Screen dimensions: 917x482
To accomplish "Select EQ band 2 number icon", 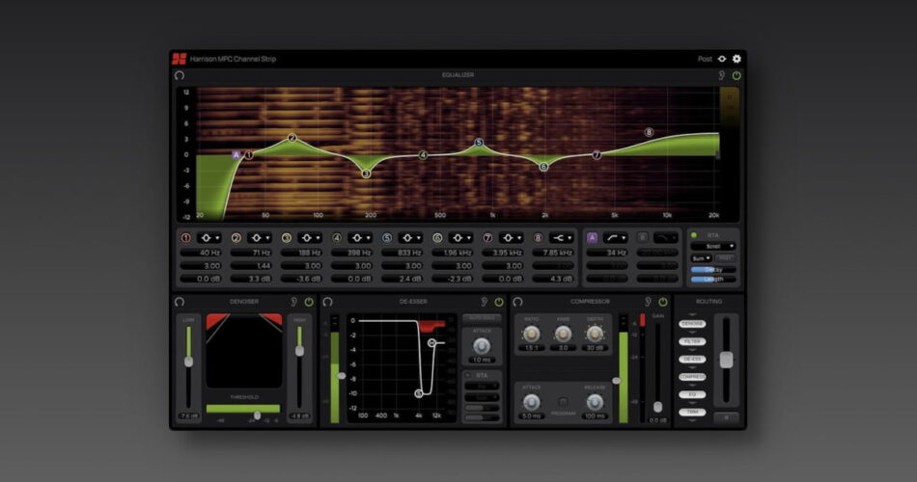I will (236, 237).
